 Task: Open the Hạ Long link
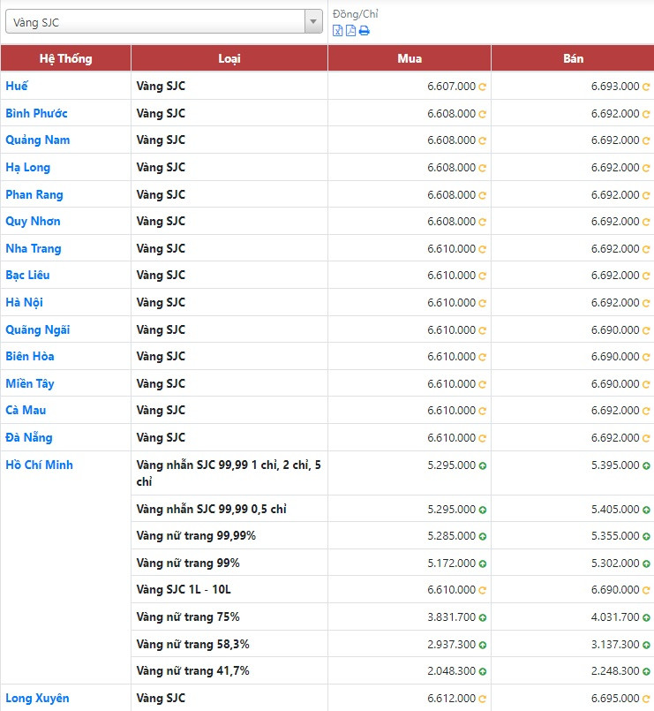27,167
